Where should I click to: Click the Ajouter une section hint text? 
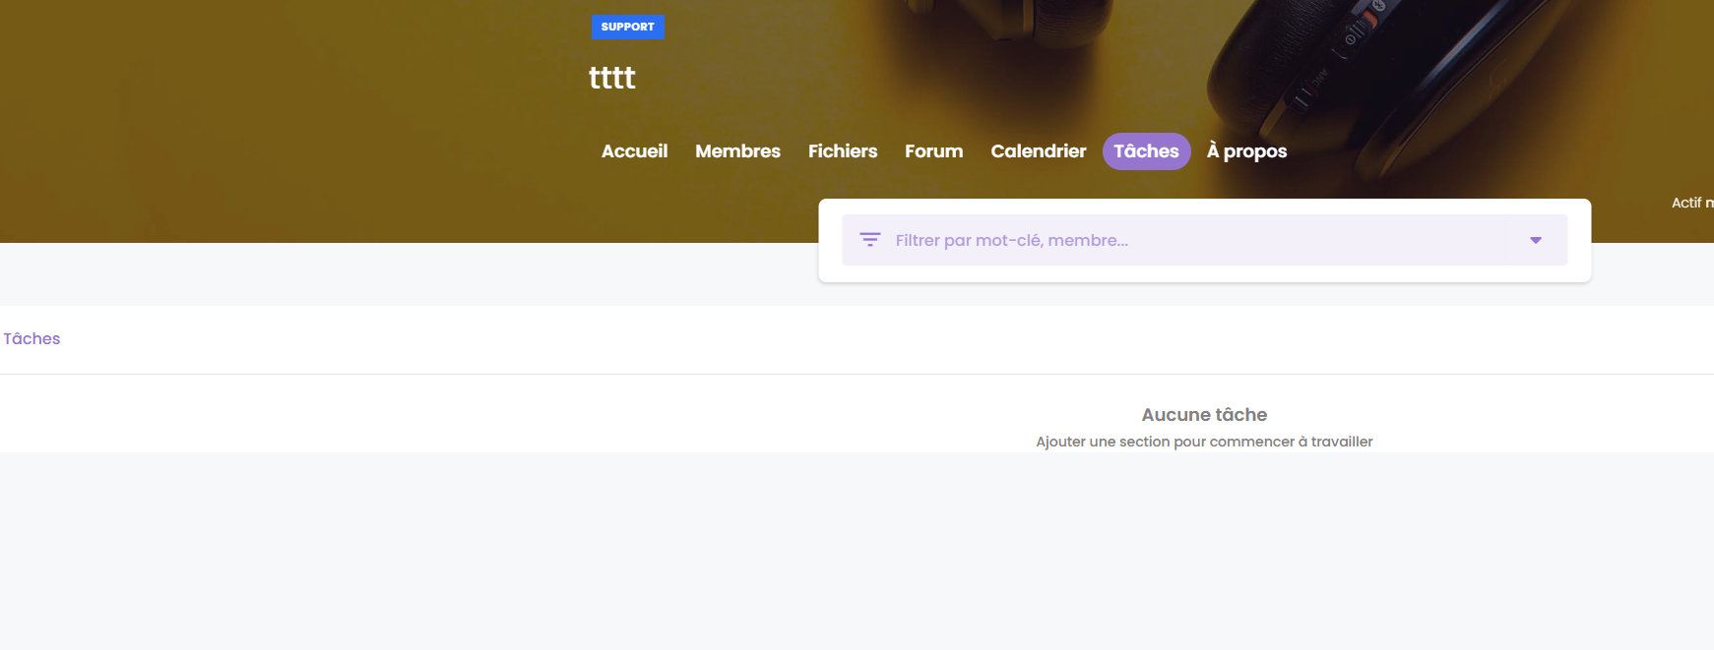[x=1203, y=442]
